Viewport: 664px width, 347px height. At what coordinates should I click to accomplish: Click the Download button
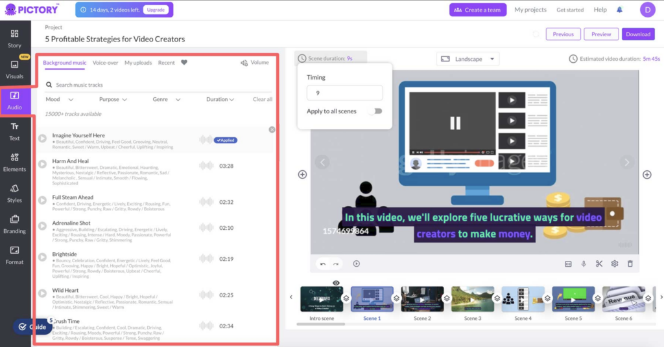[x=638, y=34]
